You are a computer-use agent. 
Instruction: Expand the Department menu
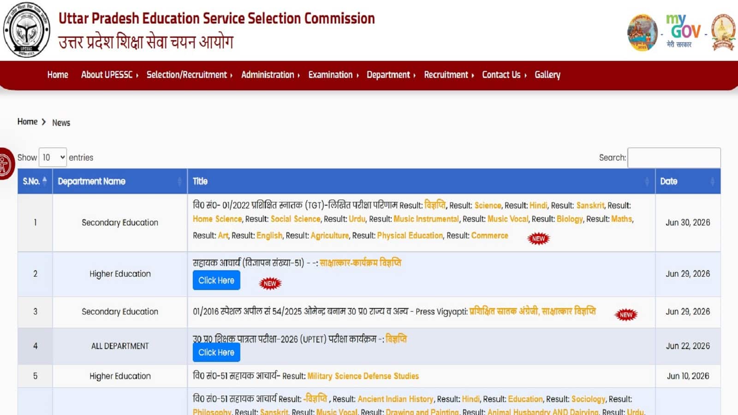point(391,75)
